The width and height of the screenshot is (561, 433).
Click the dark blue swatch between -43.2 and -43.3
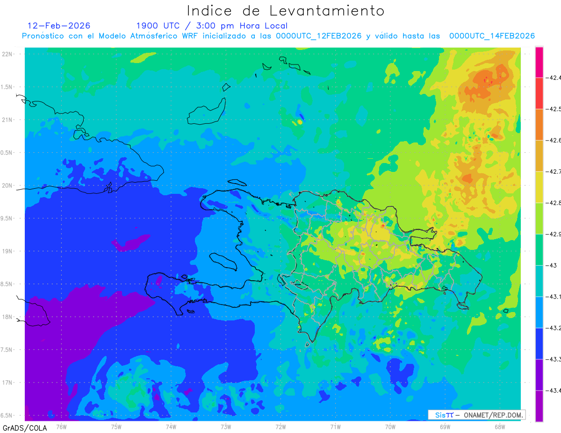pyautogui.click(x=539, y=343)
